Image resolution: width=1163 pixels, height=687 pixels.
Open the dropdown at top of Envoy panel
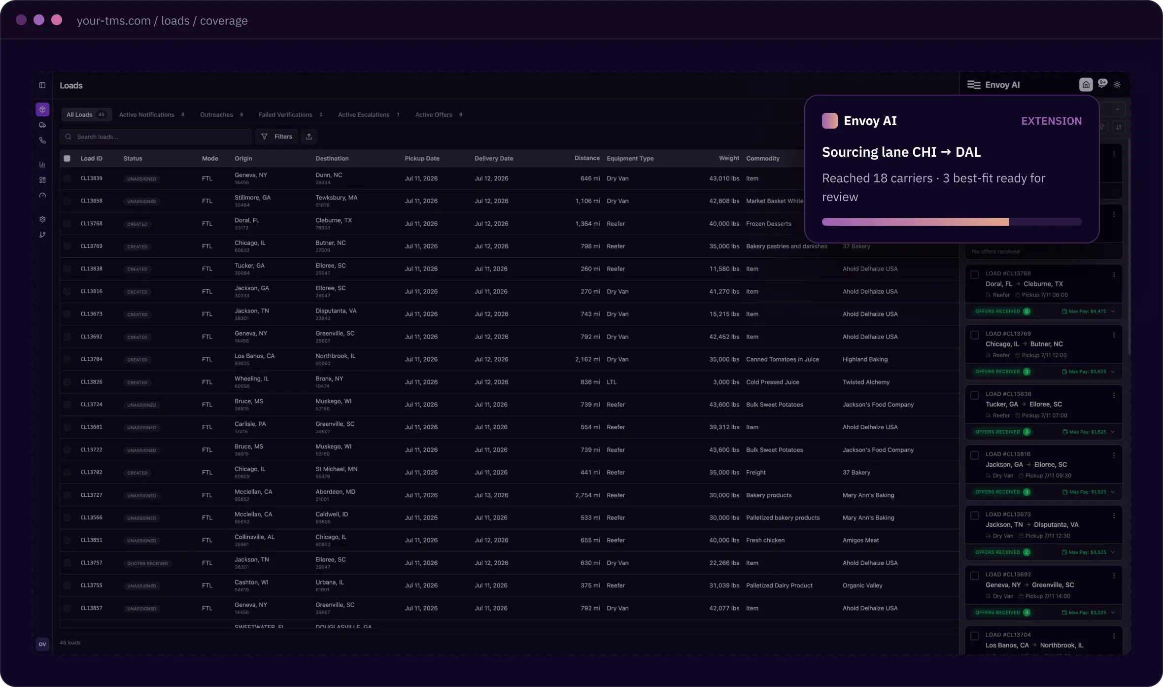[1113, 109]
